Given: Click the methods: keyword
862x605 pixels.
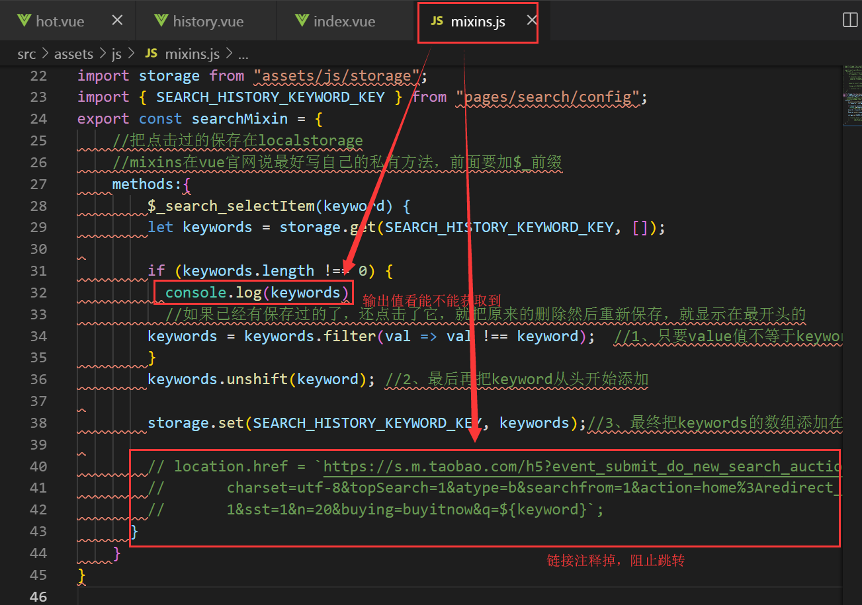Looking at the screenshot, I should (147, 184).
